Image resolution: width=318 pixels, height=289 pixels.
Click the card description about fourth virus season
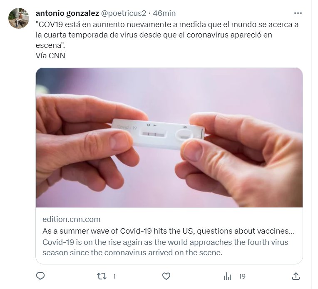point(165,247)
